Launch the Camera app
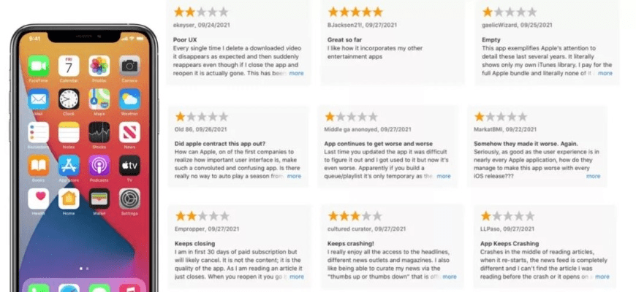The width and height of the screenshot is (636, 292). point(129,66)
